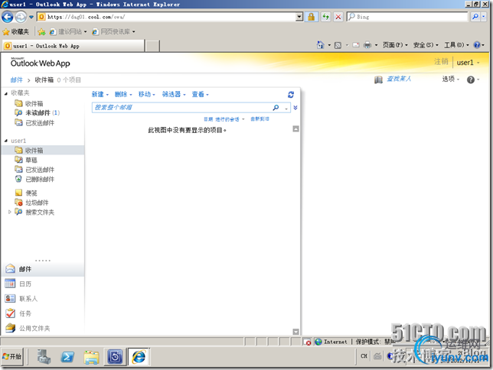Screen dimensions: 493x370
Task: Click the Start button
Action: [12, 356]
